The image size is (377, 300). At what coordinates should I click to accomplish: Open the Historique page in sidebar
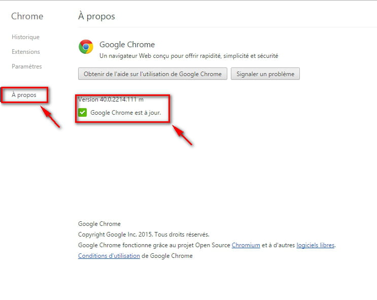click(x=25, y=37)
